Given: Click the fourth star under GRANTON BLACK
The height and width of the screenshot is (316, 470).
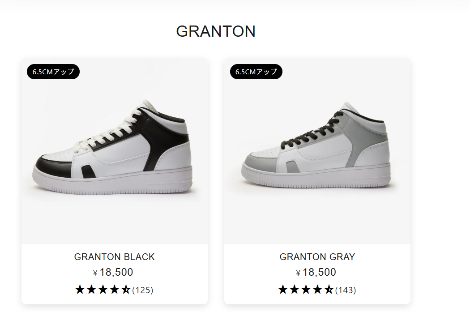Looking at the screenshot, I should point(115,290).
